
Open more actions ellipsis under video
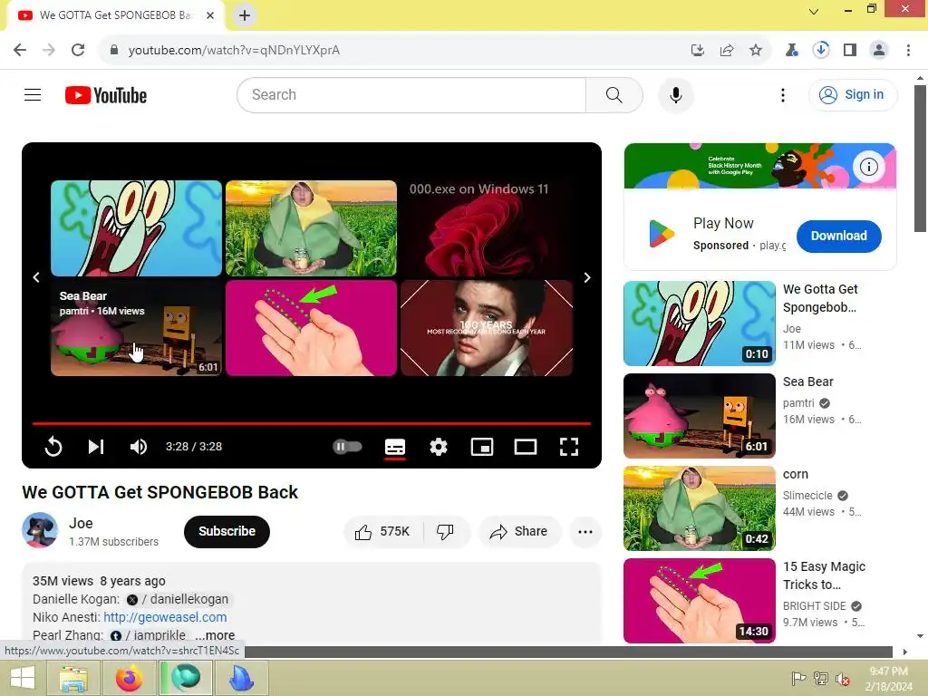point(585,531)
